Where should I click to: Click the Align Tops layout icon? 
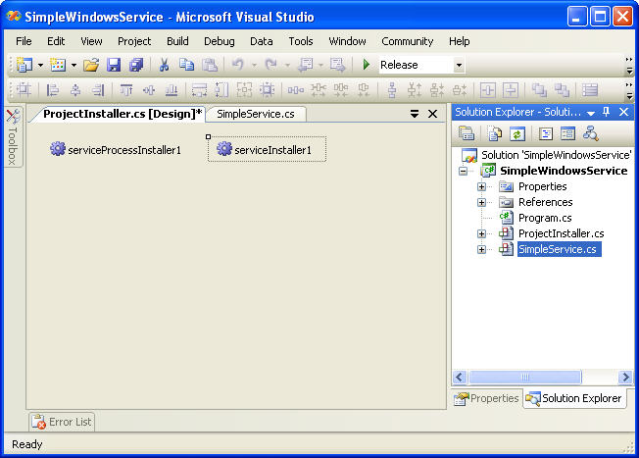[x=125, y=89]
